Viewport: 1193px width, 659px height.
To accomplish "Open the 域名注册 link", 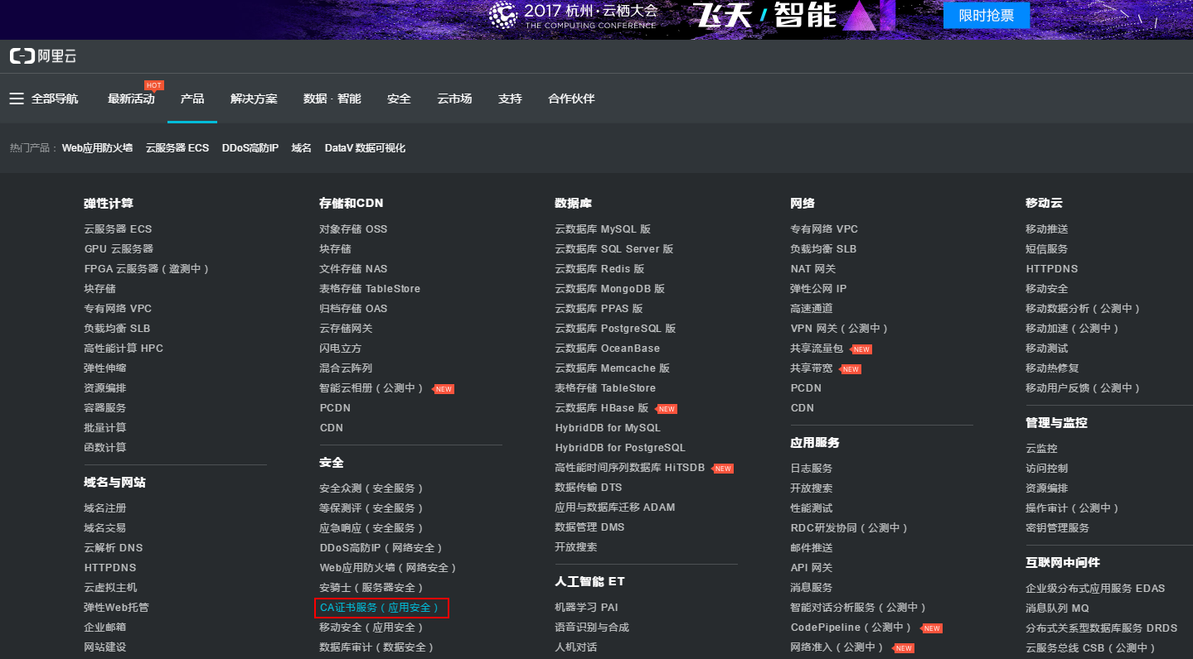I will click(x=105, y=508).
